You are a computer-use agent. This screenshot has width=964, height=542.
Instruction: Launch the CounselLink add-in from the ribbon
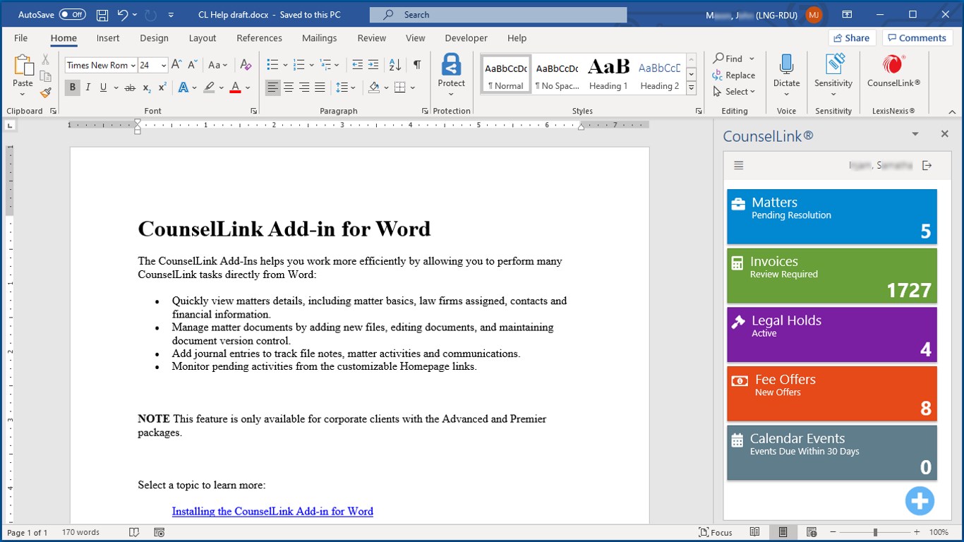click(x=893, y=71)
